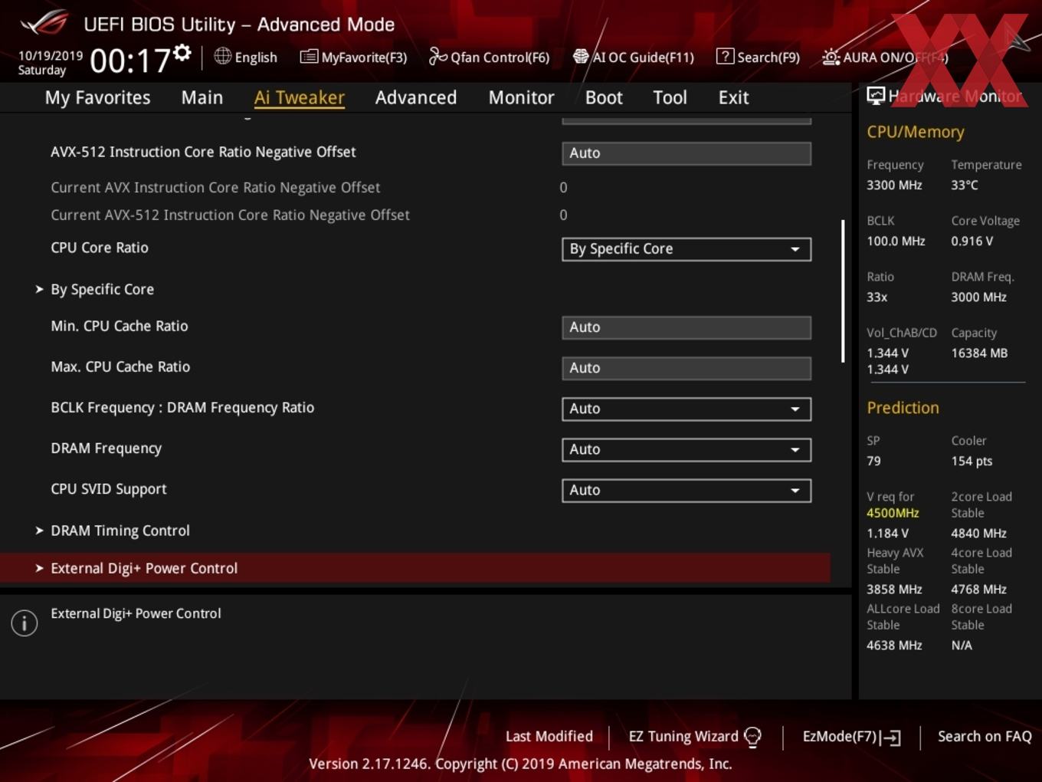
Task: Click AVX-512 Instruction Core Ratio Negative Offset label
Action: pyautogui.click(x=203, y=152)
